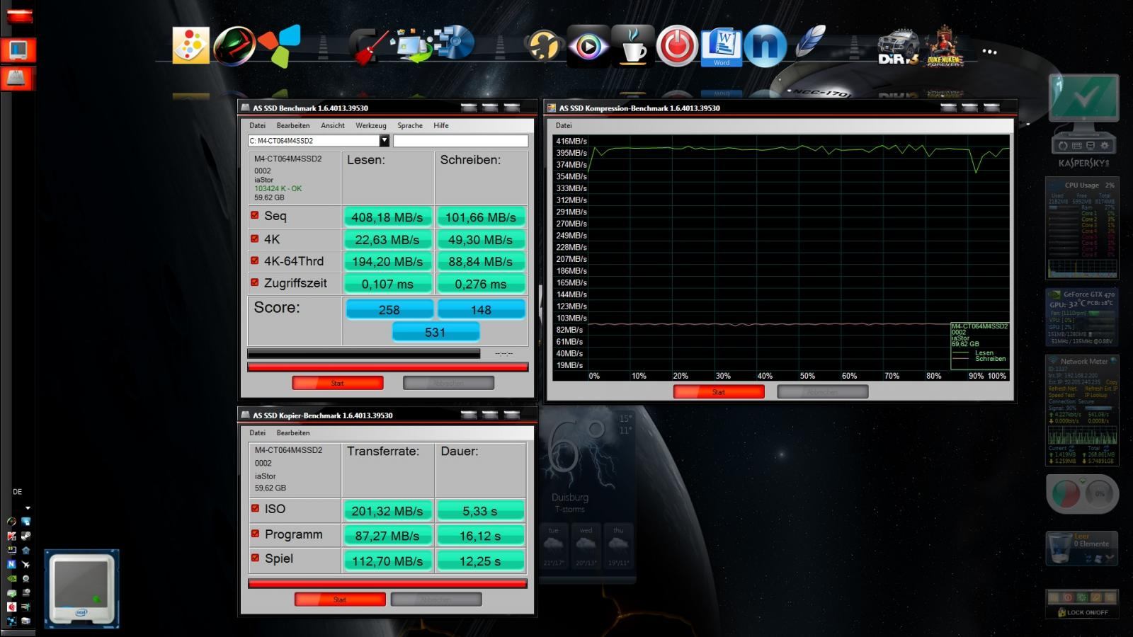Click the empty text field beside drive selector
This screenshot has height=637, width=1133.
(460, 141)
